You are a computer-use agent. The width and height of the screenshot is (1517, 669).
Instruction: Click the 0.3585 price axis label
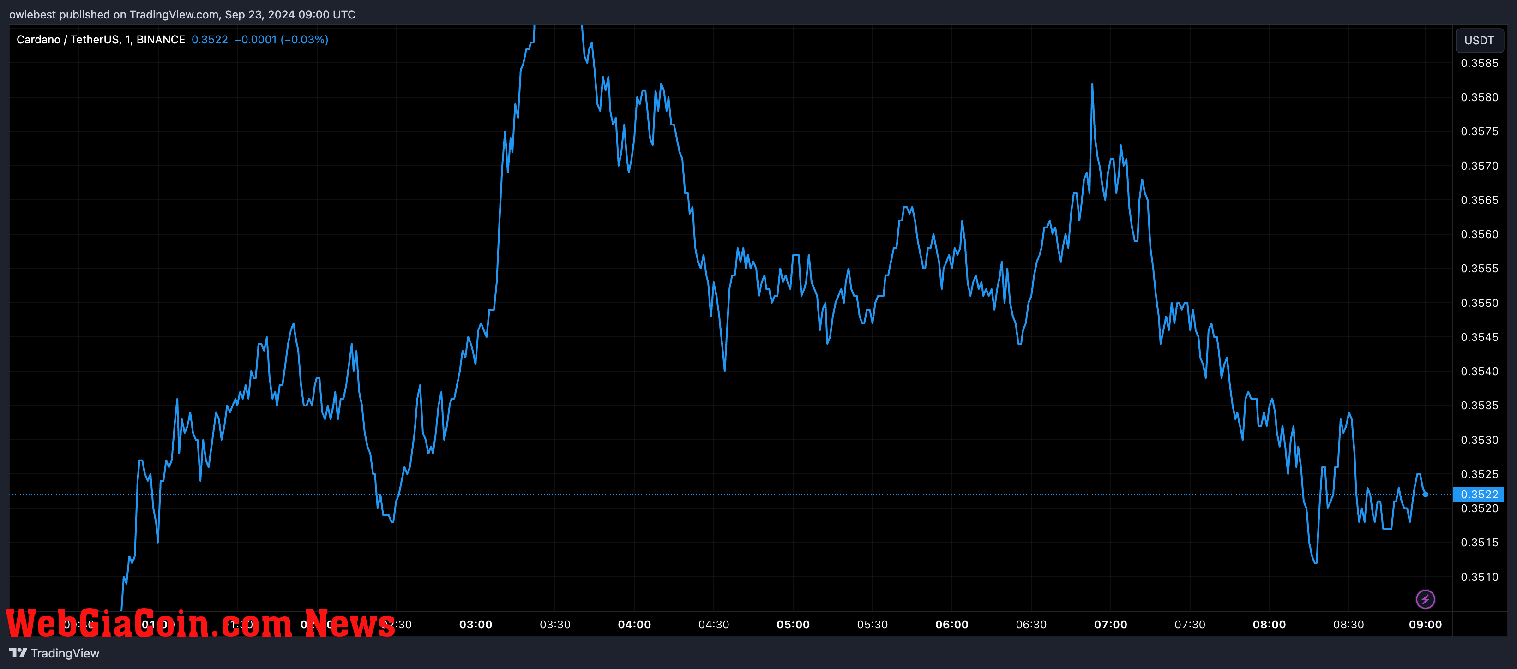coord(1479,63)
